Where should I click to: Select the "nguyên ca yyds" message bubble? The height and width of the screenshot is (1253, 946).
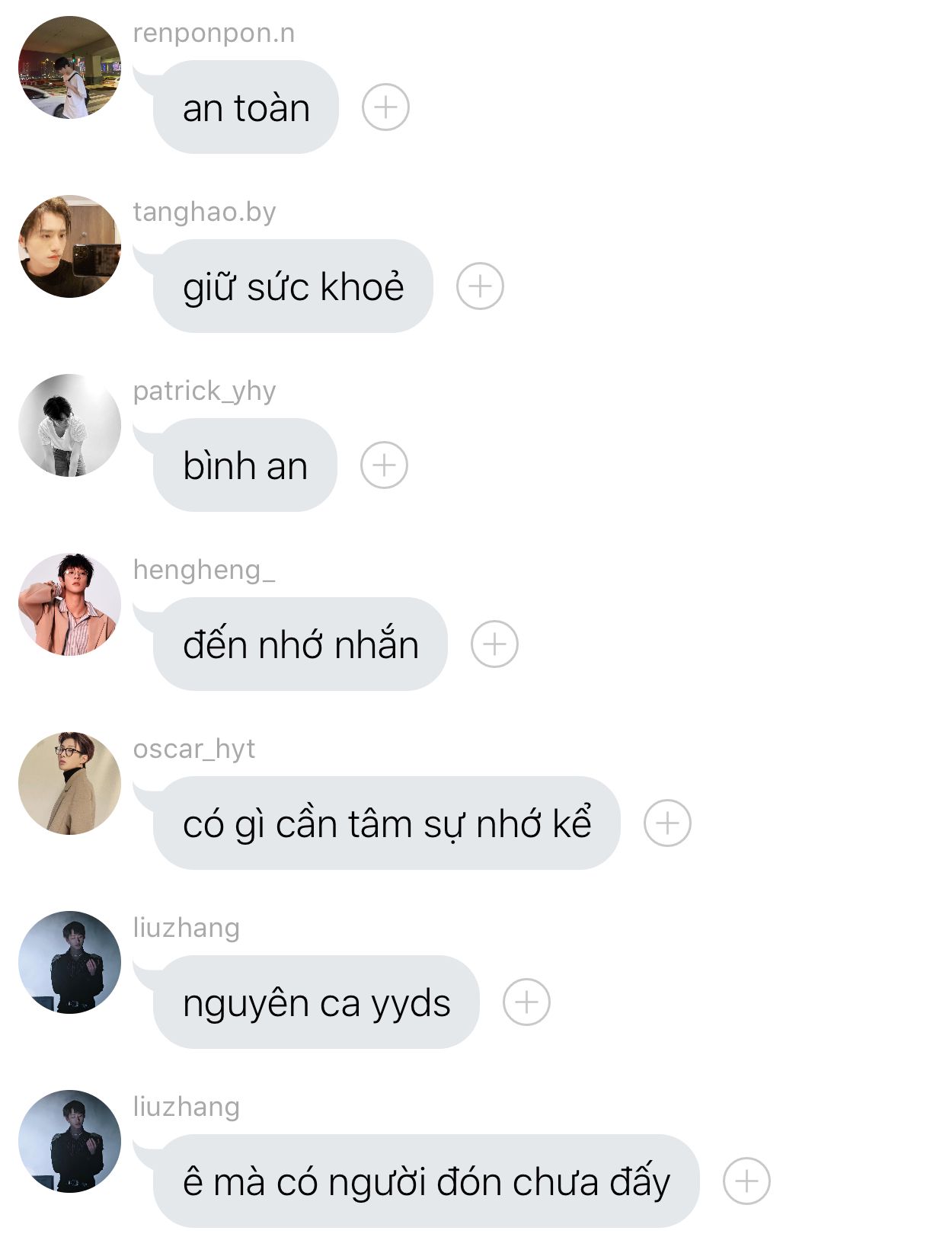[x=316, y=1002]
